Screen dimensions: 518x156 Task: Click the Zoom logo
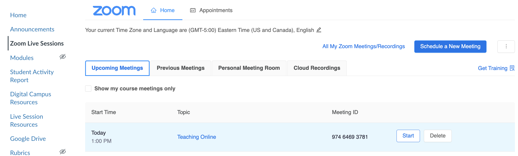click(x=114, y=11)
